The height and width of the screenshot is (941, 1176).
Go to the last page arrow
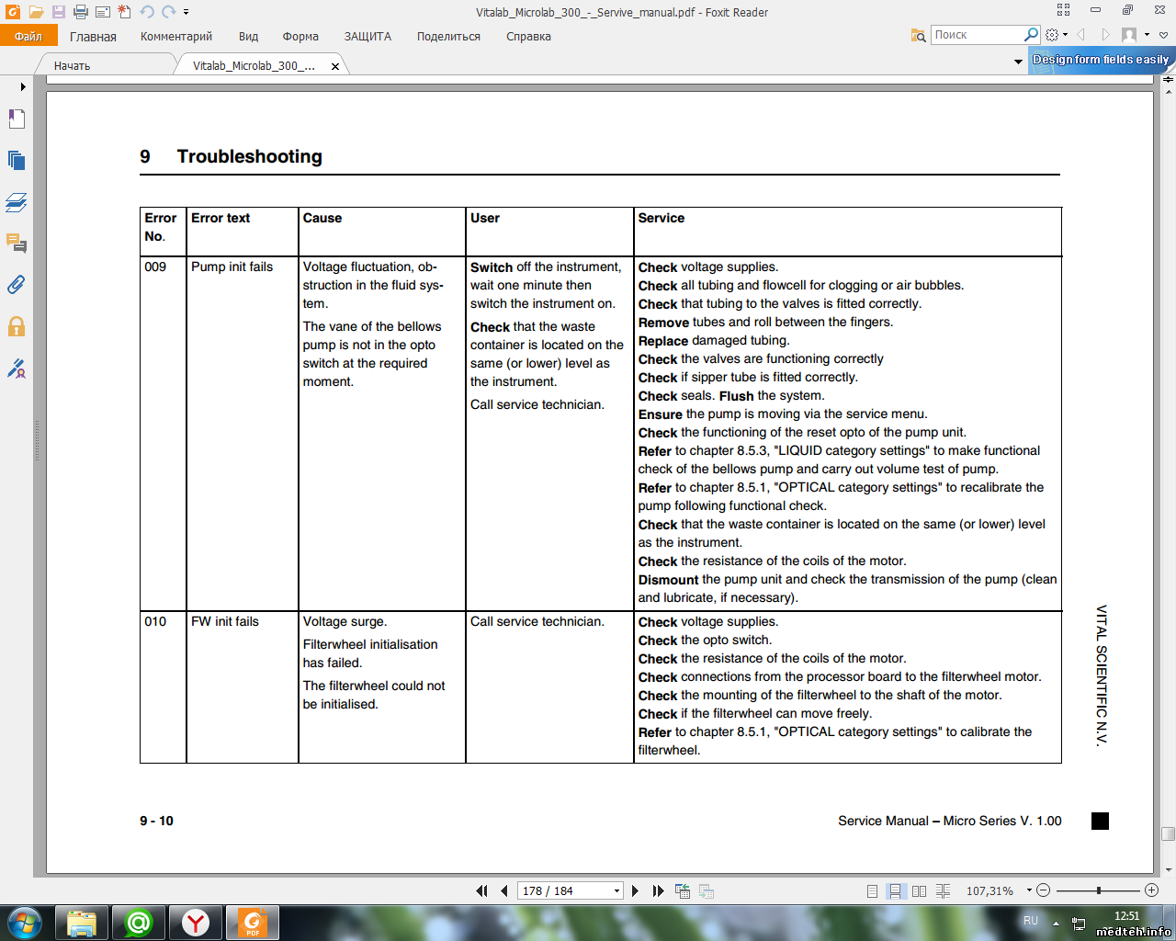tap(658, 890)
